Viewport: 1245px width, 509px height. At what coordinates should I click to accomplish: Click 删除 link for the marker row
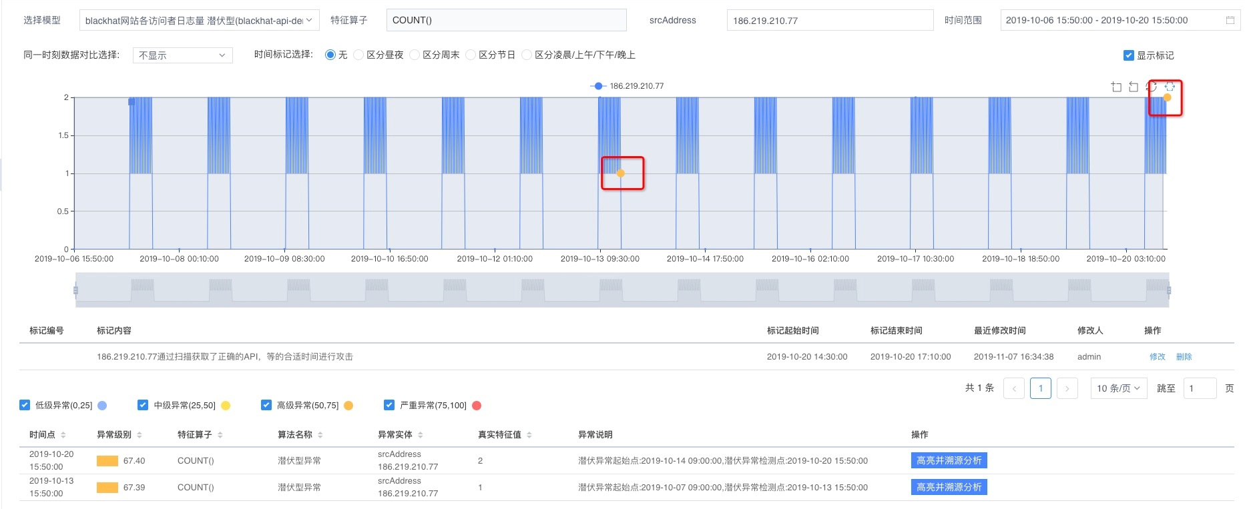1184,357
